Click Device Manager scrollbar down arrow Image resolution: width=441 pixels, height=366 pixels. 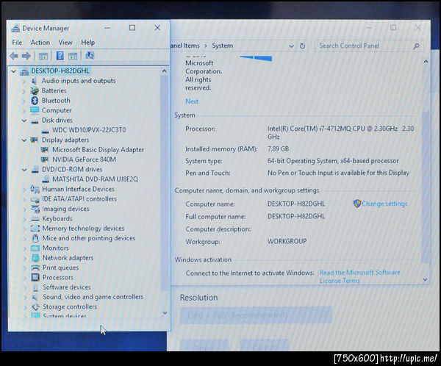[165, 313]
